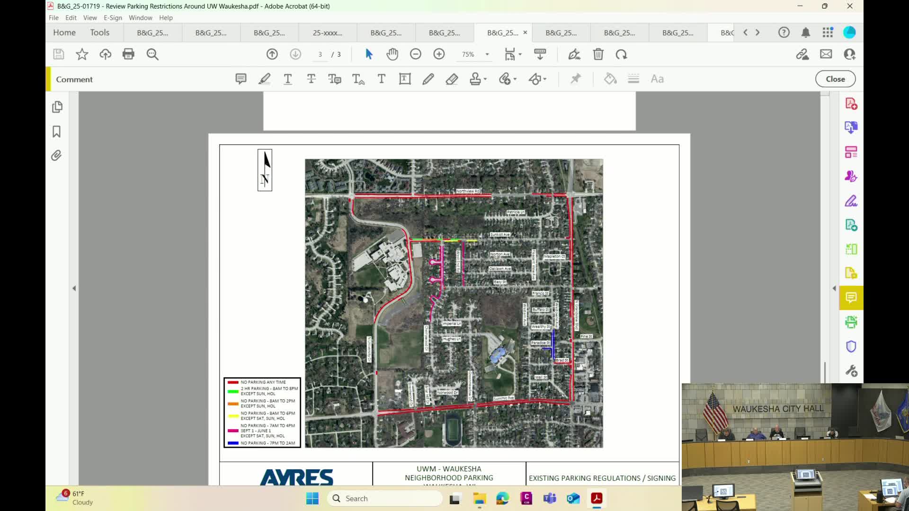Select the Eraser tool

[452, 79]
